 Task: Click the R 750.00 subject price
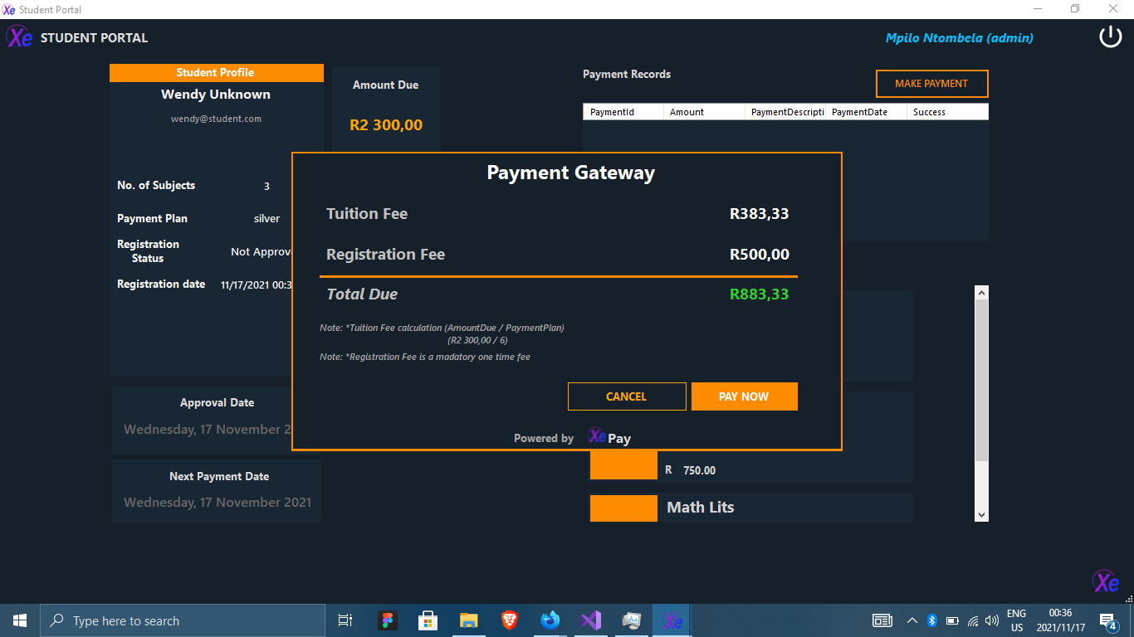[691, 470]
